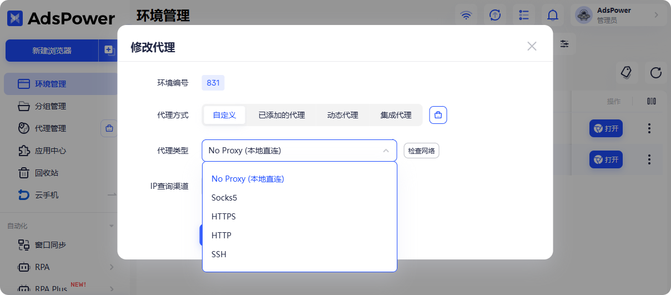
Task: Collapse the 自动化 section arrow
Action: [112, 226]
